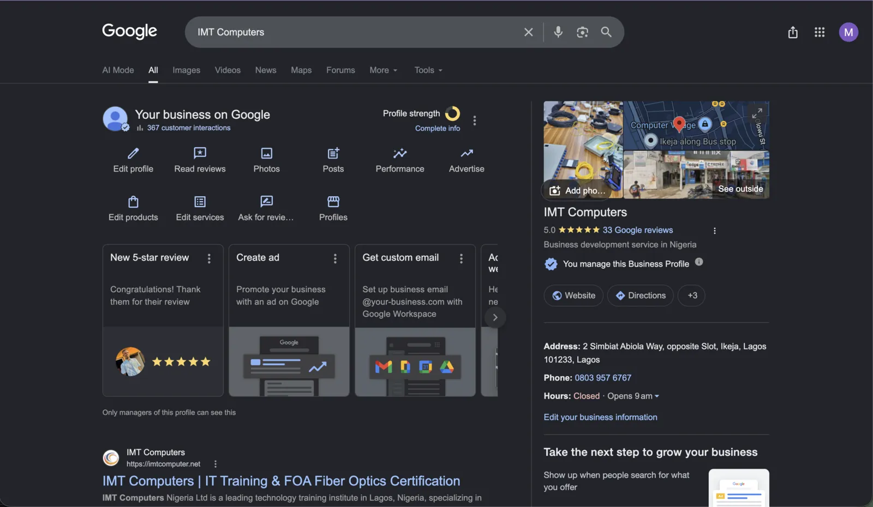Screen dimensions: 873x507
Task: Start voice search with microphone icon
Action: pyautogui.click(x=558, y=32)
